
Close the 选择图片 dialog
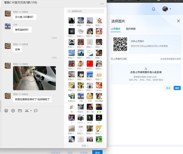179,21
